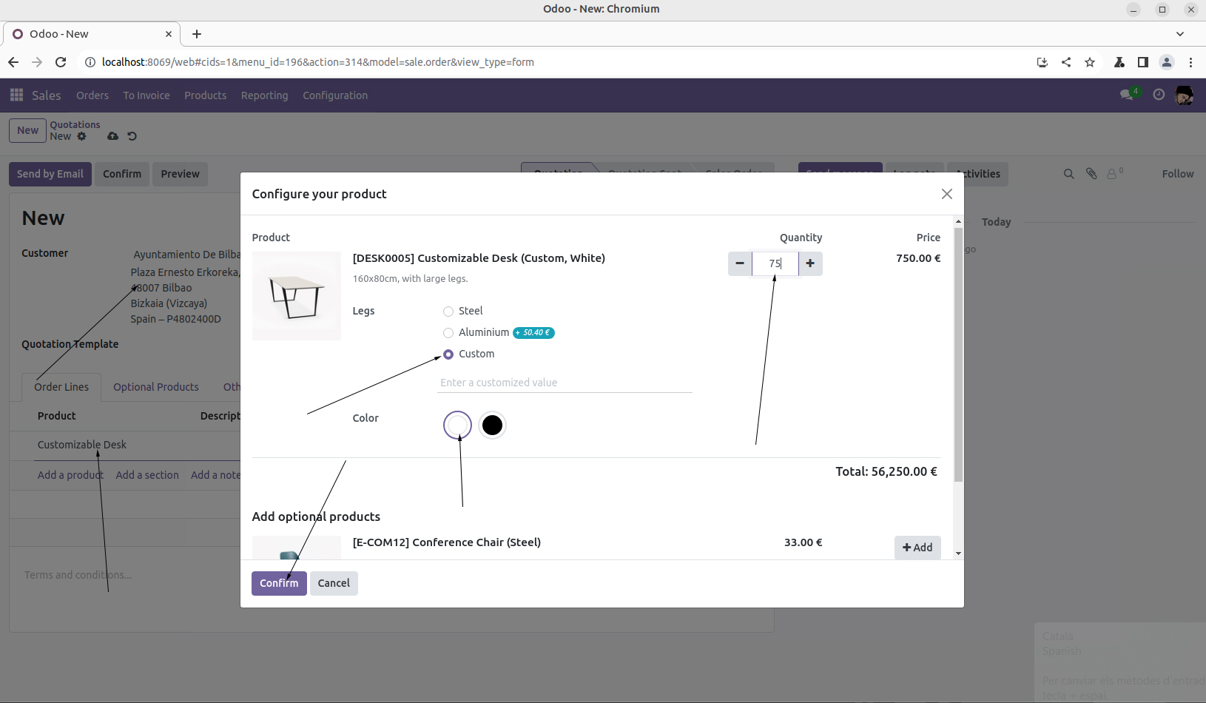Add Conference Chair optional product
The height and width of the screenshot is (703, 1206).
917,548
